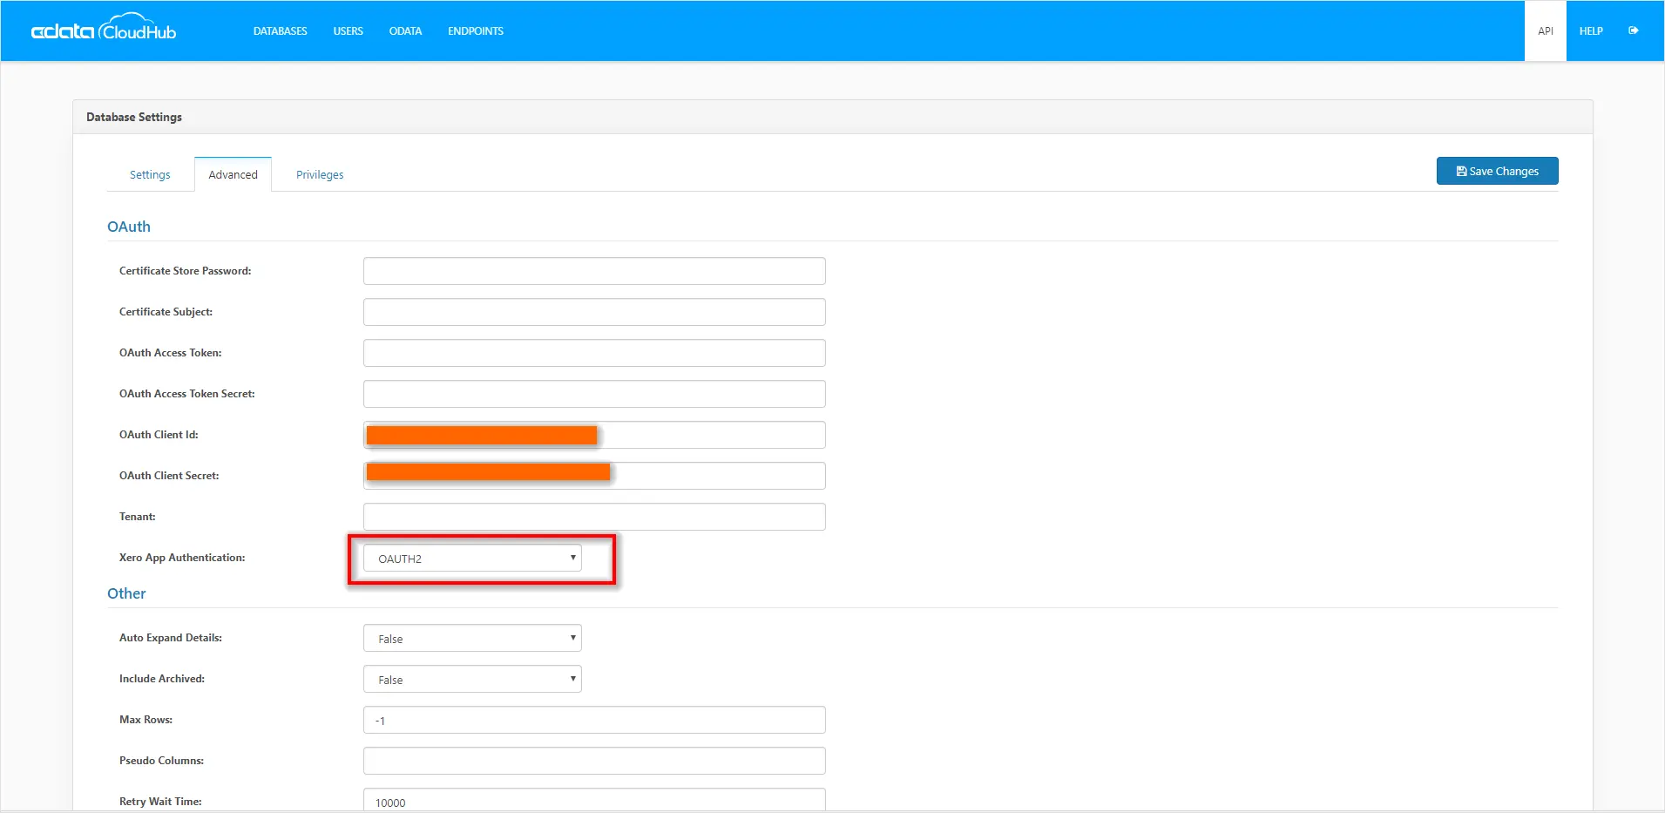Select the highlighted OAuth Client Id value
1665x813 pixels.
(481, 434)
